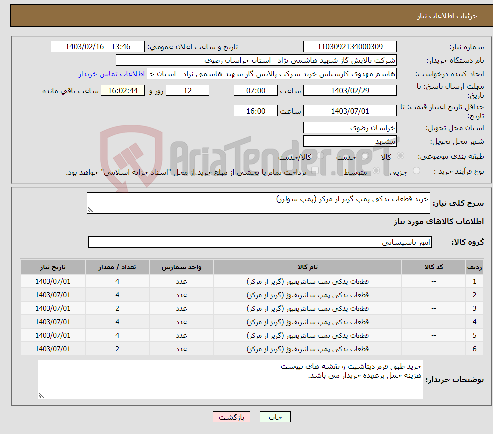The width and height of the screenshot is (493, 434).
Task: Click the اطلاعات کالاهای مورد نیاز heading
Action: pos(438,221)
